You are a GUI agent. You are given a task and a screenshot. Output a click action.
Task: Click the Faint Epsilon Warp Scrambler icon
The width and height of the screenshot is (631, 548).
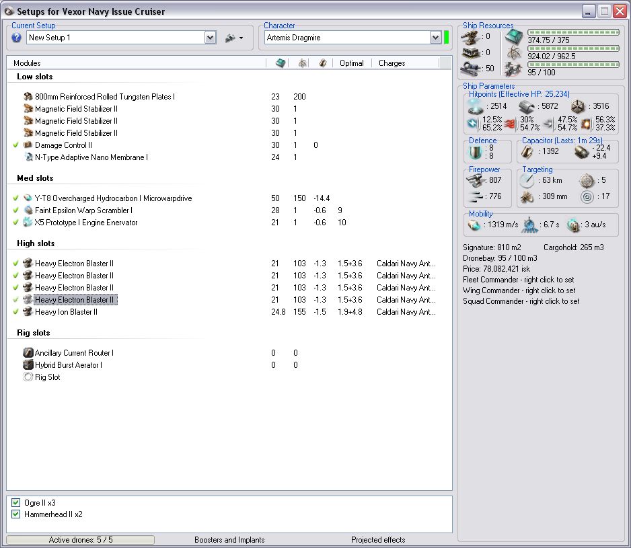pos(28,210)
